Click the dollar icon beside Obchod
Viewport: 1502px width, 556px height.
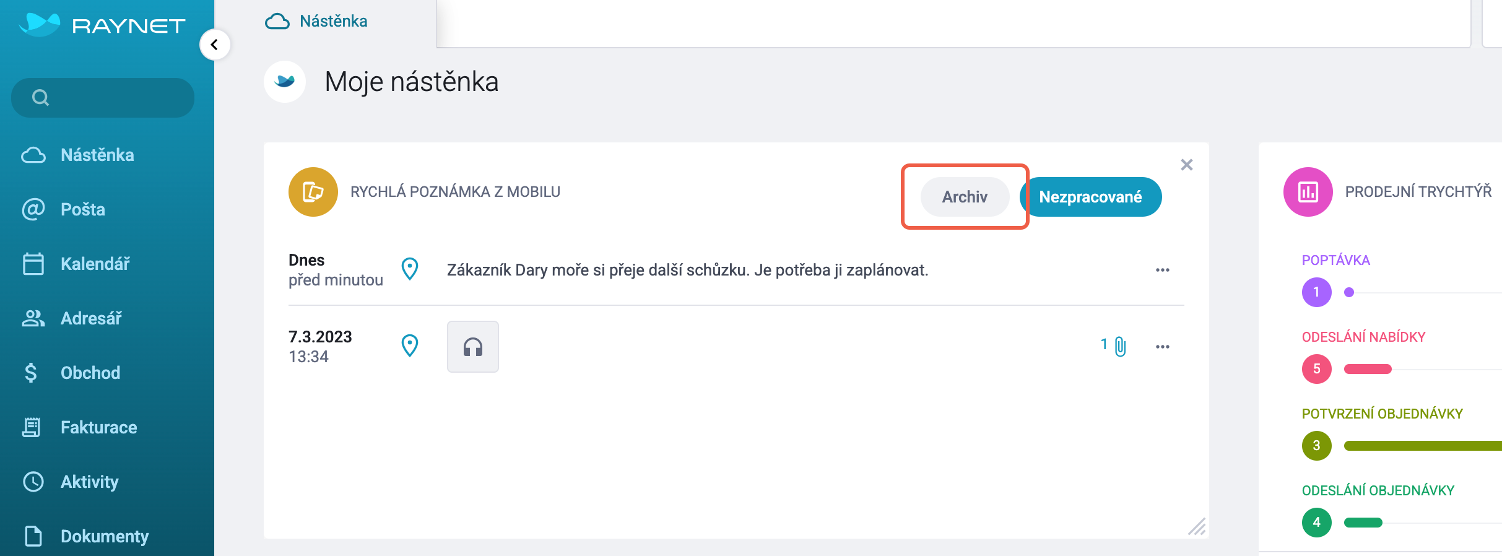(x=31, y=373)
